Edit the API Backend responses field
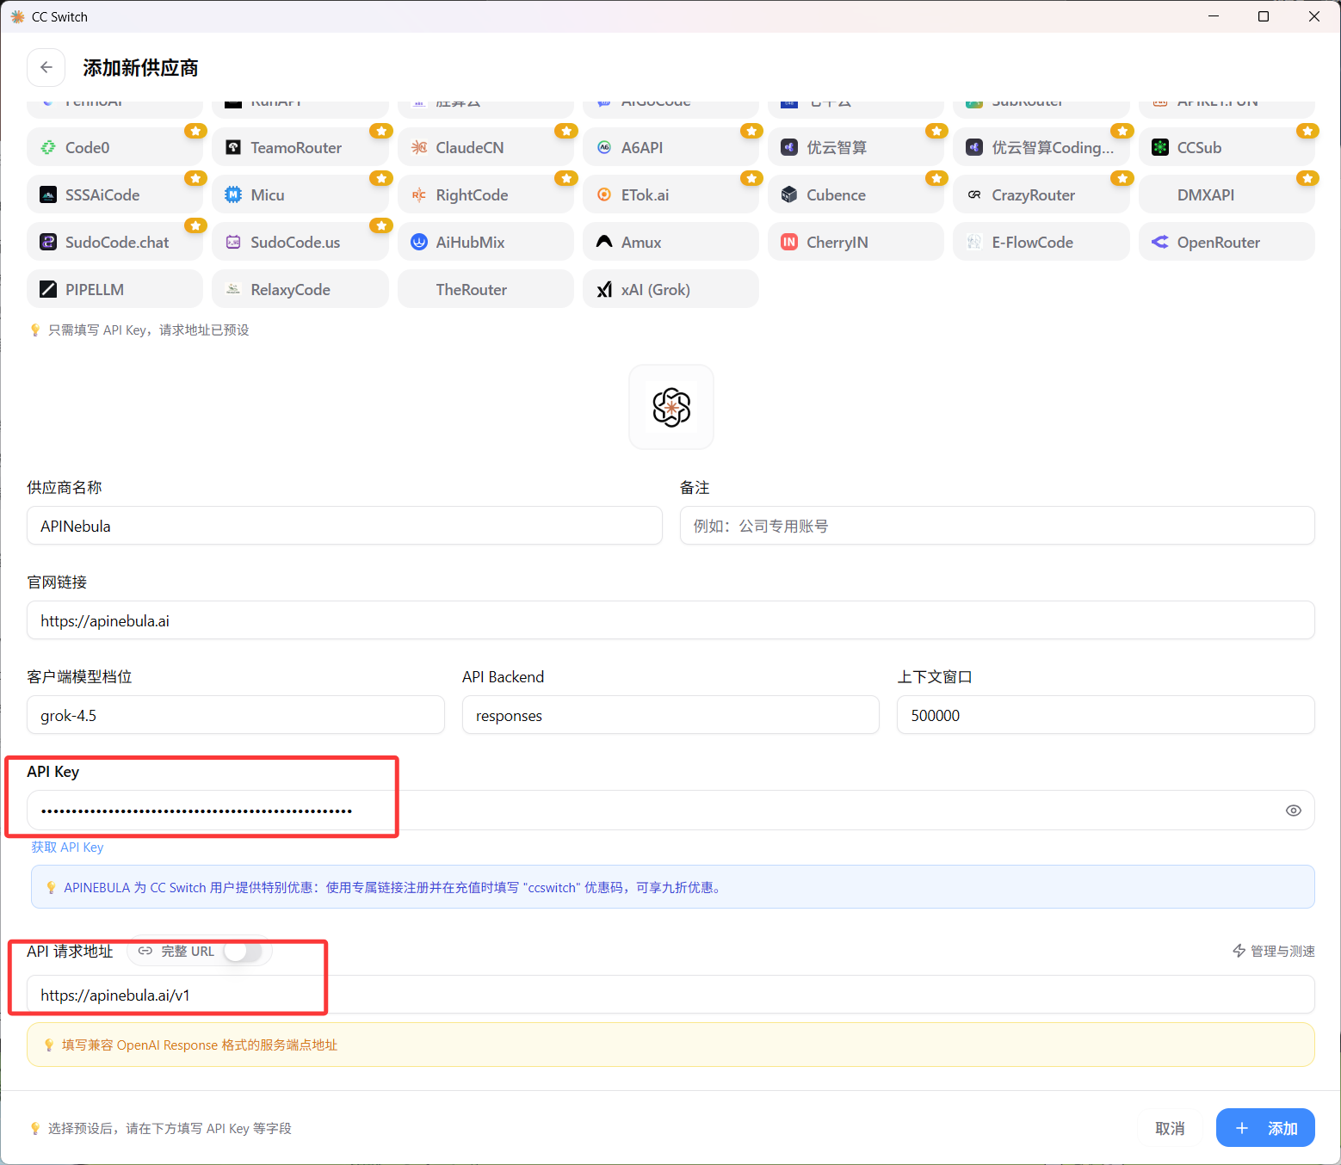 670,715
